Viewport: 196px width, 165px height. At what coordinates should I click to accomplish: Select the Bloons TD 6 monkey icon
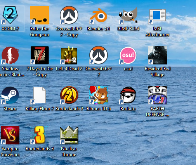tap(99, 95)
